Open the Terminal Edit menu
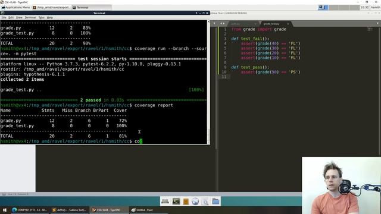The height and width of the screenshot is (214, 381). coord(11,17)
